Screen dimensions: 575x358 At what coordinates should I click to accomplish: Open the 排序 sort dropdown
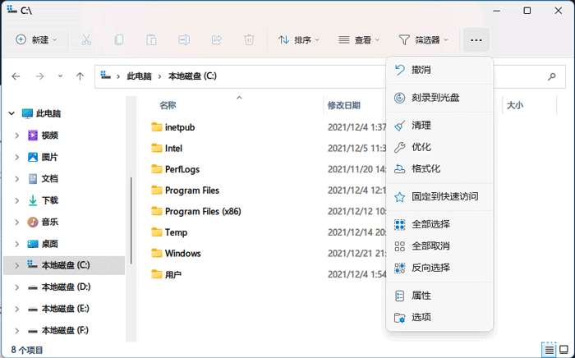click(x=298, y=39)
